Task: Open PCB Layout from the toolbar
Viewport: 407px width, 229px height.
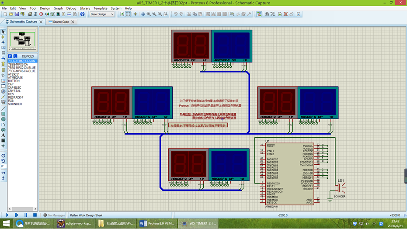Action: (x=41, y=14)
